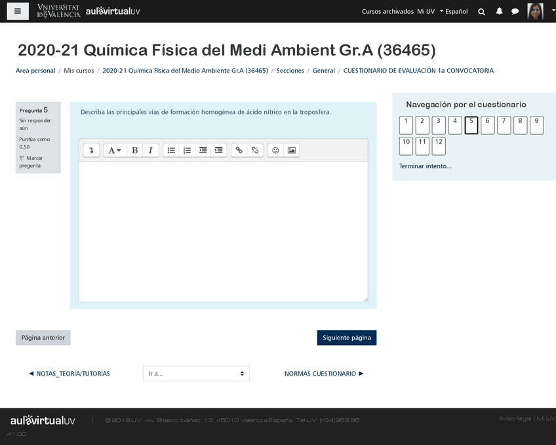Jump to question 8 in navigation
Screen dimensions: 556x445
click(520, 126)
